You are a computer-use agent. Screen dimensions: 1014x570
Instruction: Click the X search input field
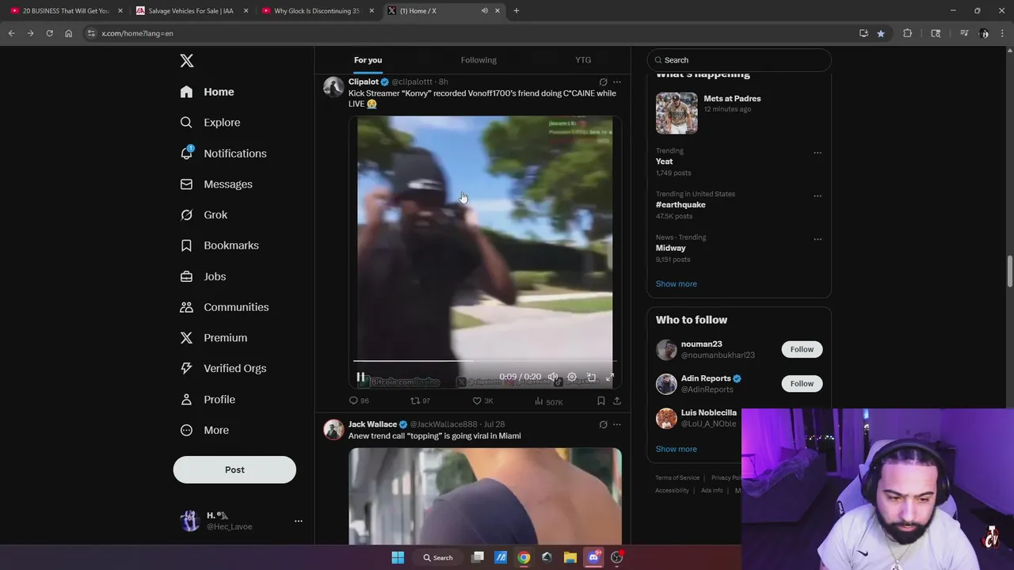point(739,60)
